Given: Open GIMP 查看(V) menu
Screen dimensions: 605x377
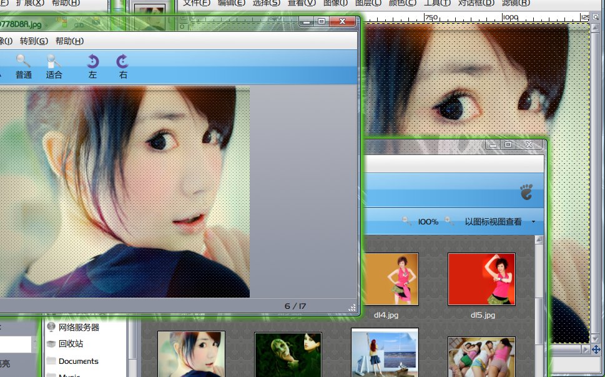Looking at the screenshot, I should (302, 3).
